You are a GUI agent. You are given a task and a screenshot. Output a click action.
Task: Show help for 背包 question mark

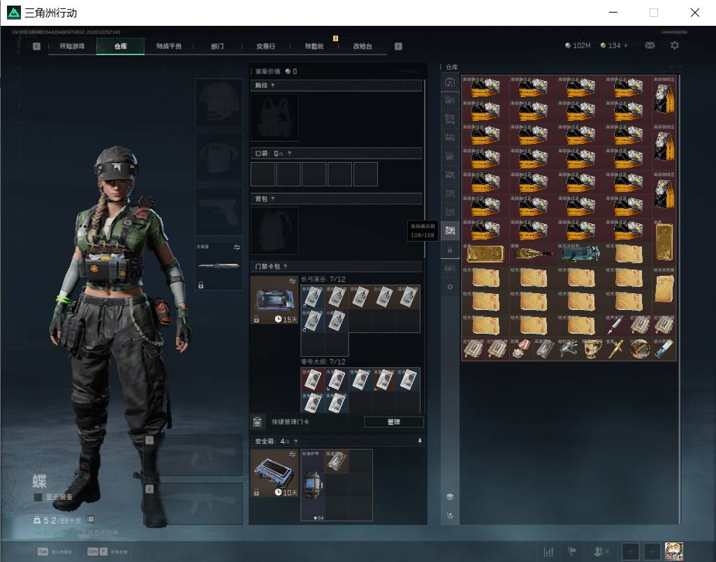pos(272,198)
